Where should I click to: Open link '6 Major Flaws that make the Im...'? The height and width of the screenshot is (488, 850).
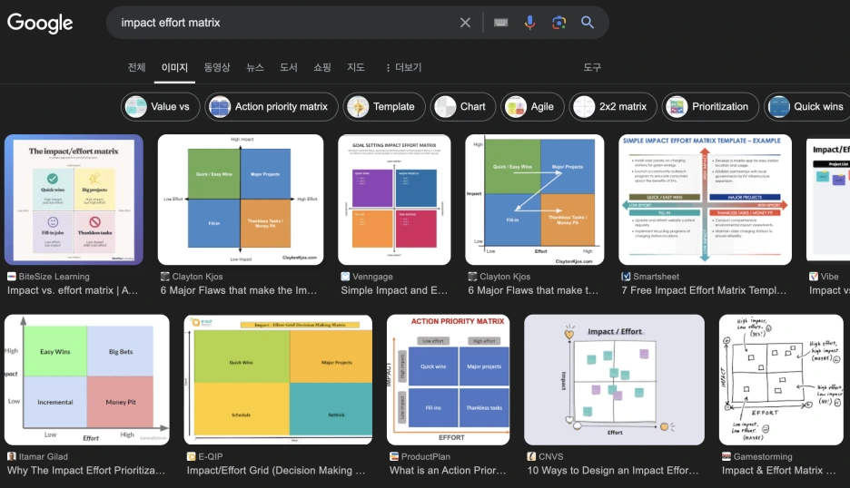[239, 290]
